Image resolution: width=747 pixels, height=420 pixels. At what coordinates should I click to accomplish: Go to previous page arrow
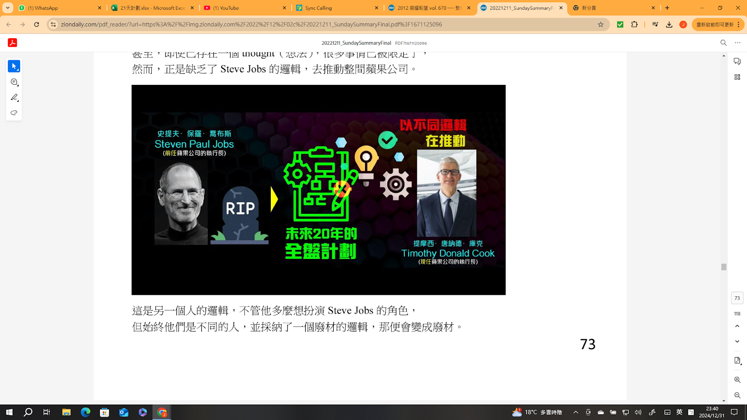[737, 326]
